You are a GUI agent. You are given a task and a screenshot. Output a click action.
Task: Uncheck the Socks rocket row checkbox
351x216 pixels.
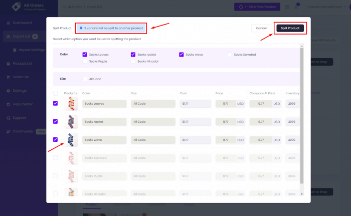pos(55,122)
